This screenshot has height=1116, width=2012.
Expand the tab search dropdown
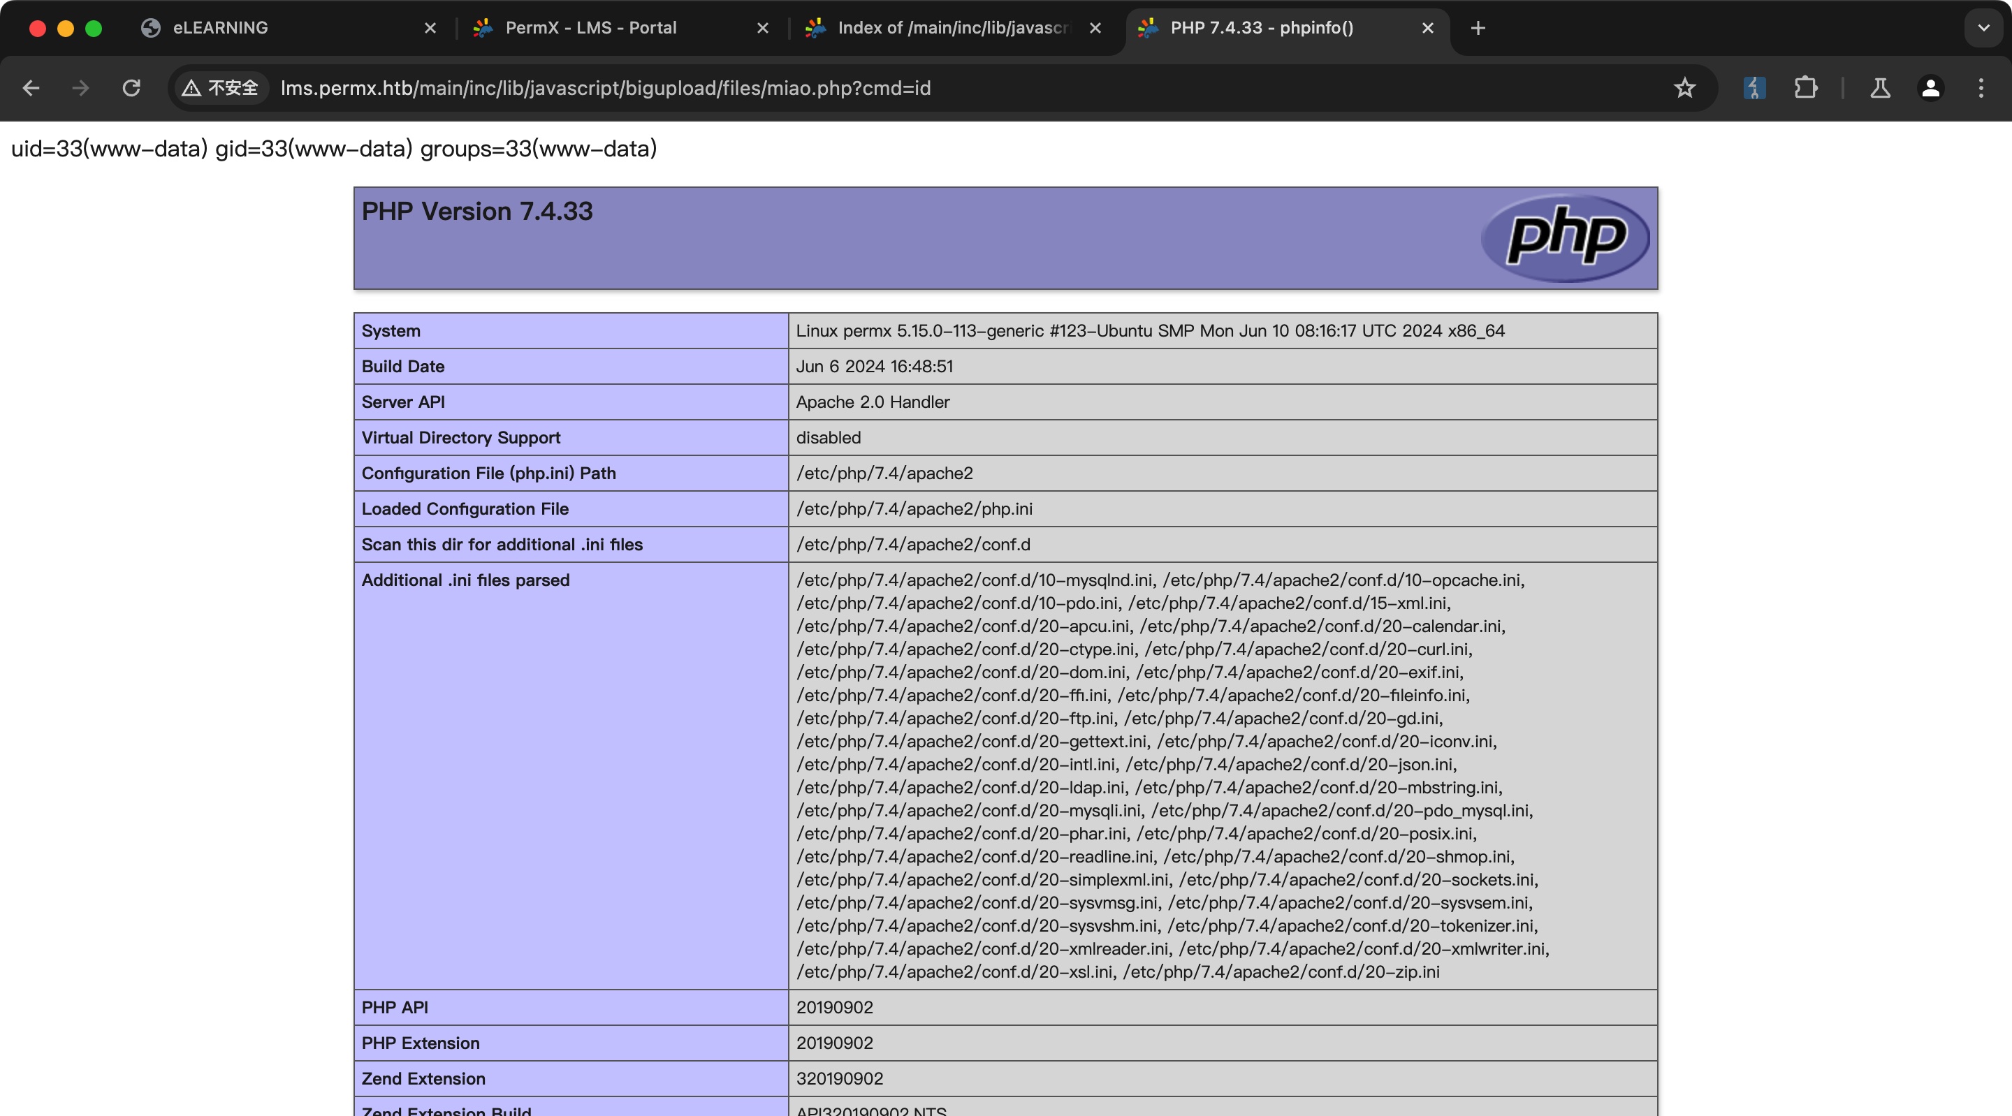tap(1983, 28)
